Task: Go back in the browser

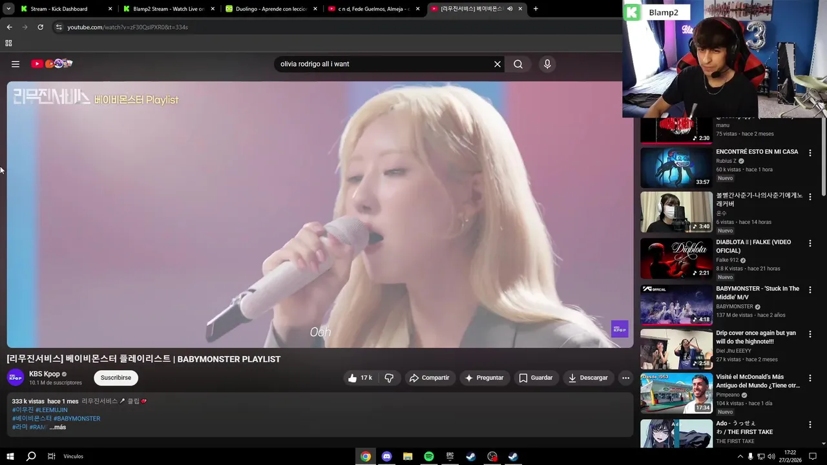Action: [9, 27]
